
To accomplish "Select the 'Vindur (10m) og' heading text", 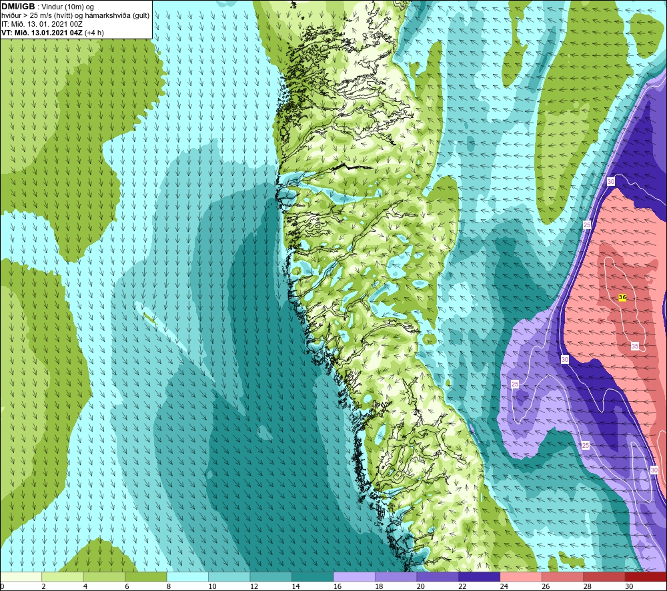I will tap(68, 7).
